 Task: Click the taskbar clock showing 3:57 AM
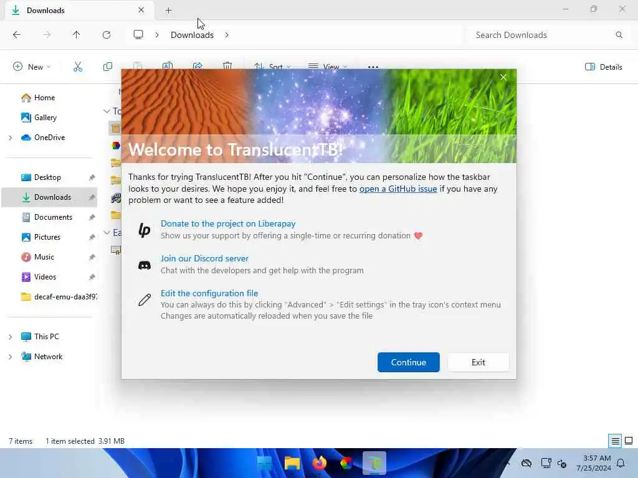click(x=594, y=463)
